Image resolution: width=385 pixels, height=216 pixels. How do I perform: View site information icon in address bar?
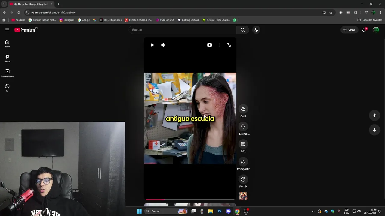click(27, 13)
